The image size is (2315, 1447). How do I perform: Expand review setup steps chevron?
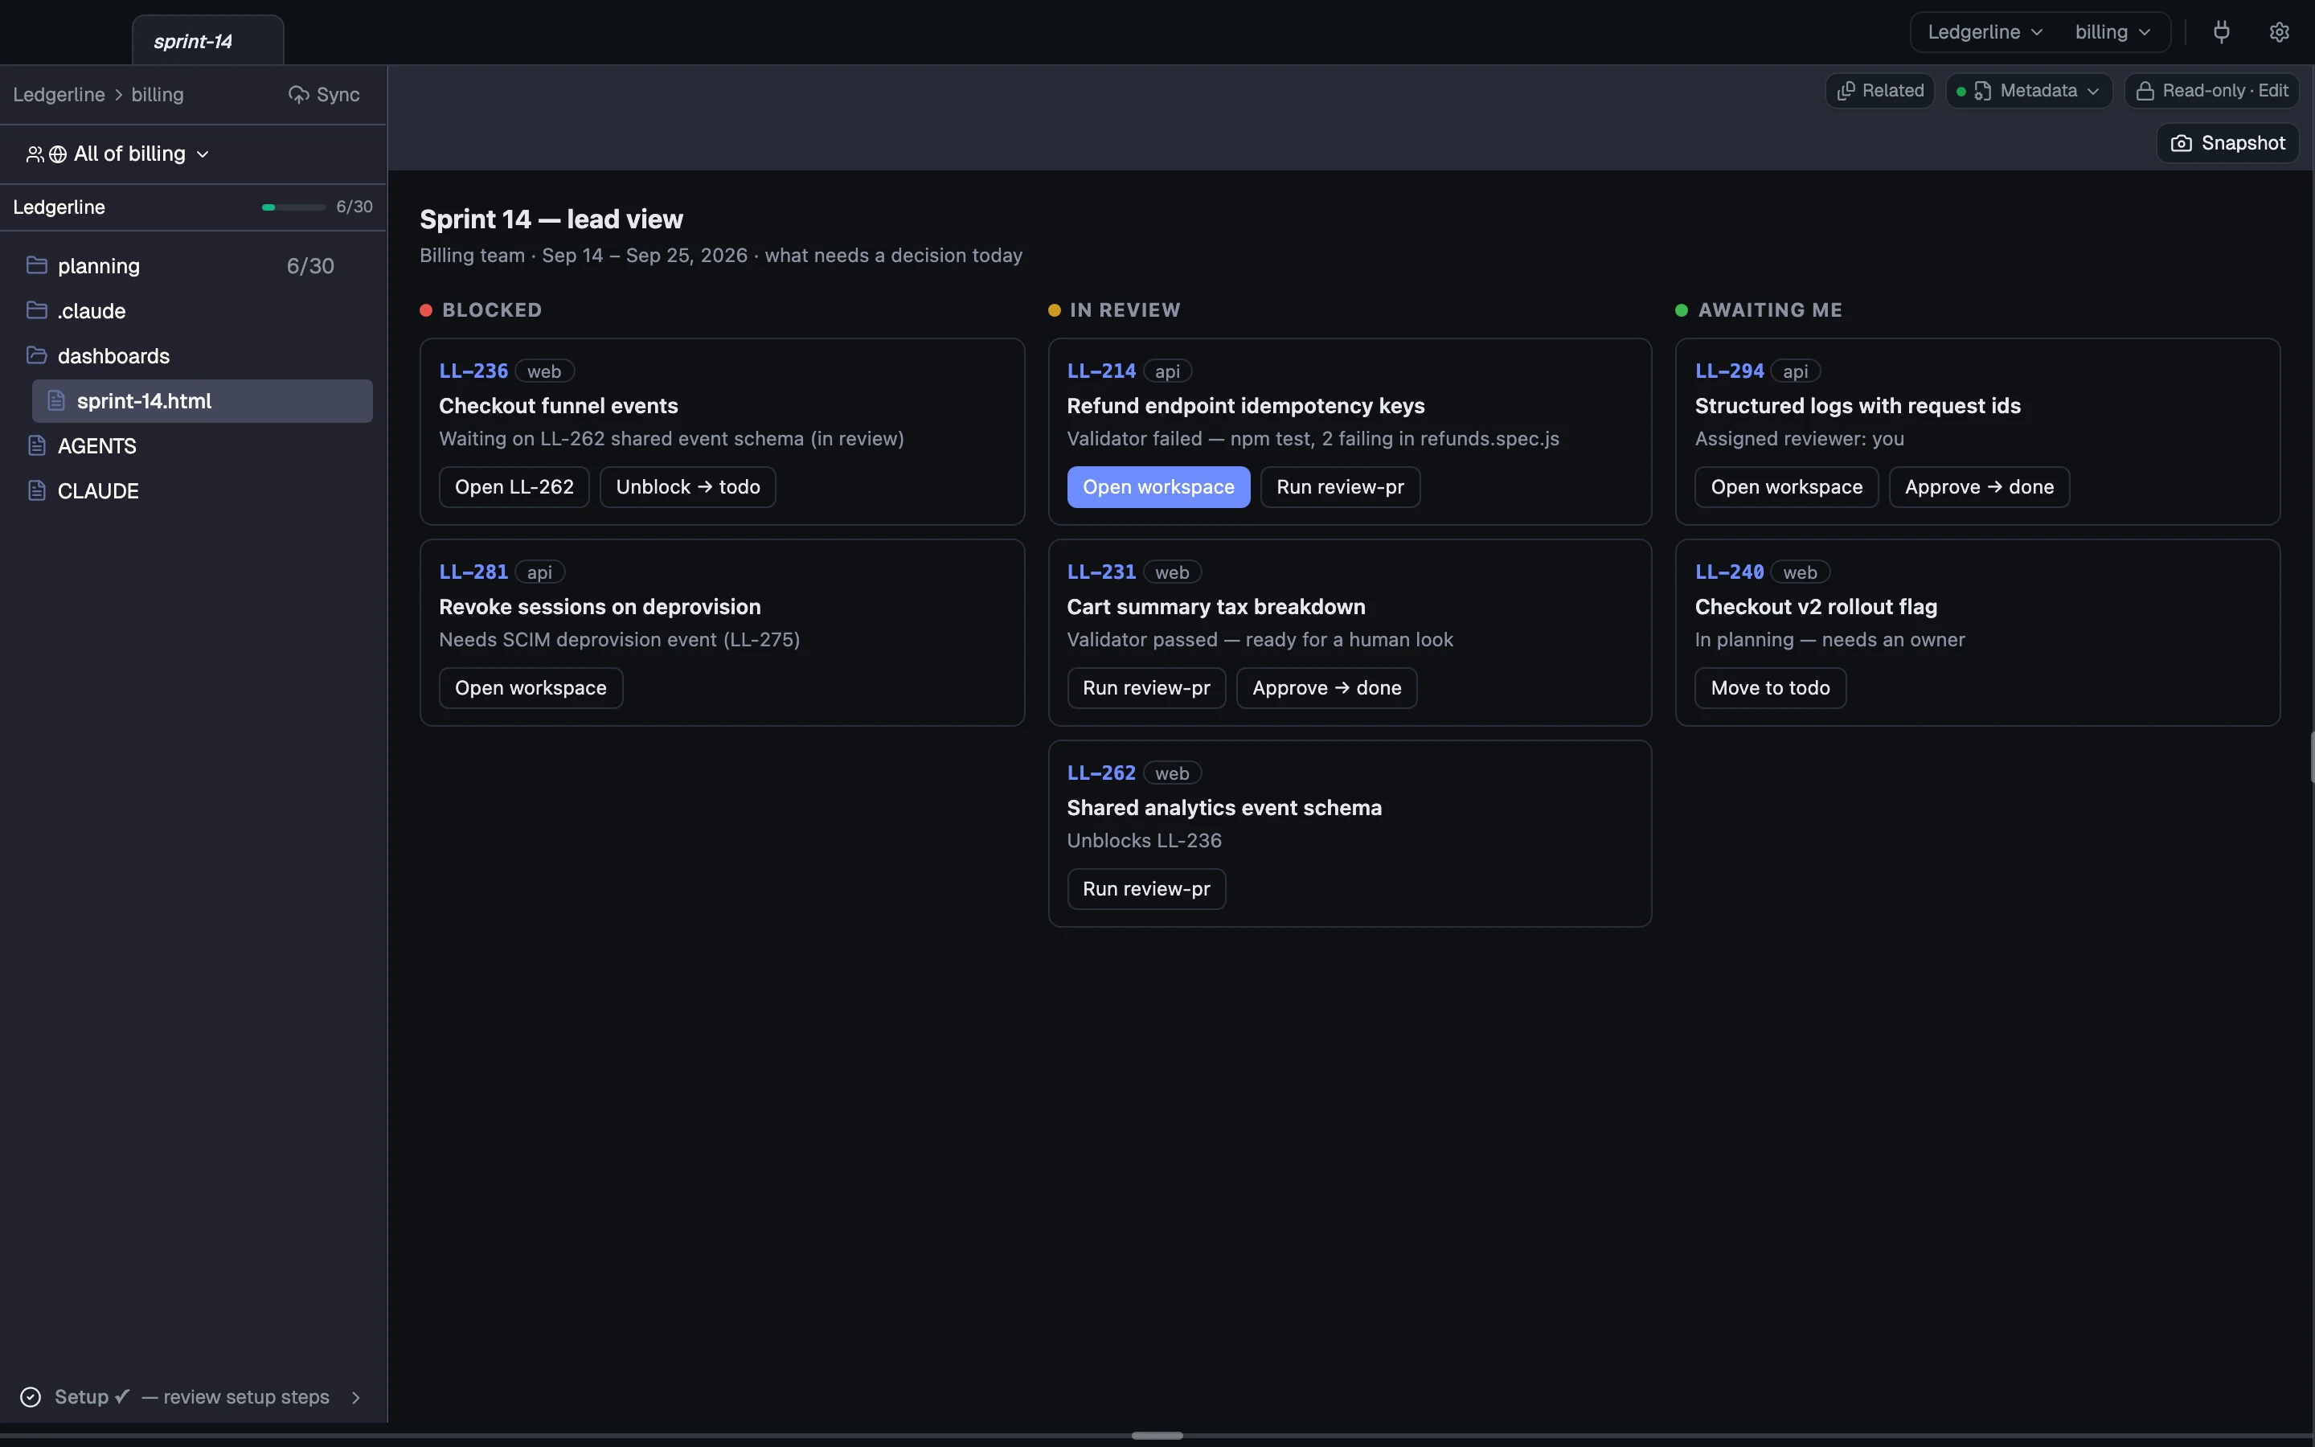(x=356, y=1396)
